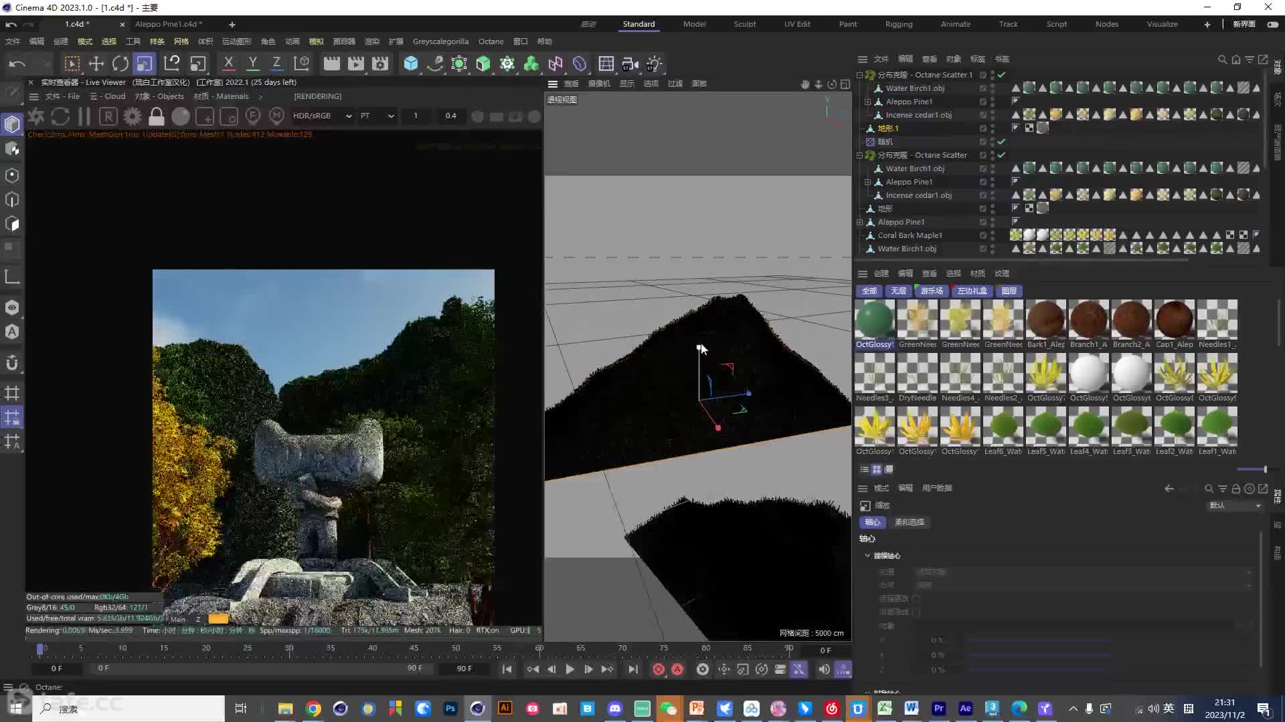Toggle the Live Viewer lock resolution icon
This screenshot has width=1285, height=722.
157,116
